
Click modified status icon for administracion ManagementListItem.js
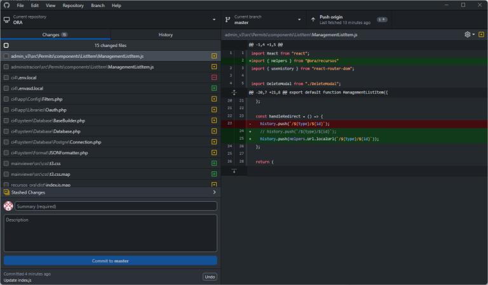(214, 67)
